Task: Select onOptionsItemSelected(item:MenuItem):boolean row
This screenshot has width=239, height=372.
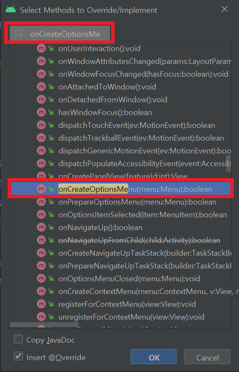Action: click(120, 215)
